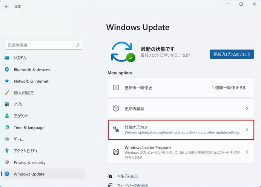Click 1 週間一時停止する button
This screenshot has height=187, width=261.
pyautogui.click(x=229, y=88)
